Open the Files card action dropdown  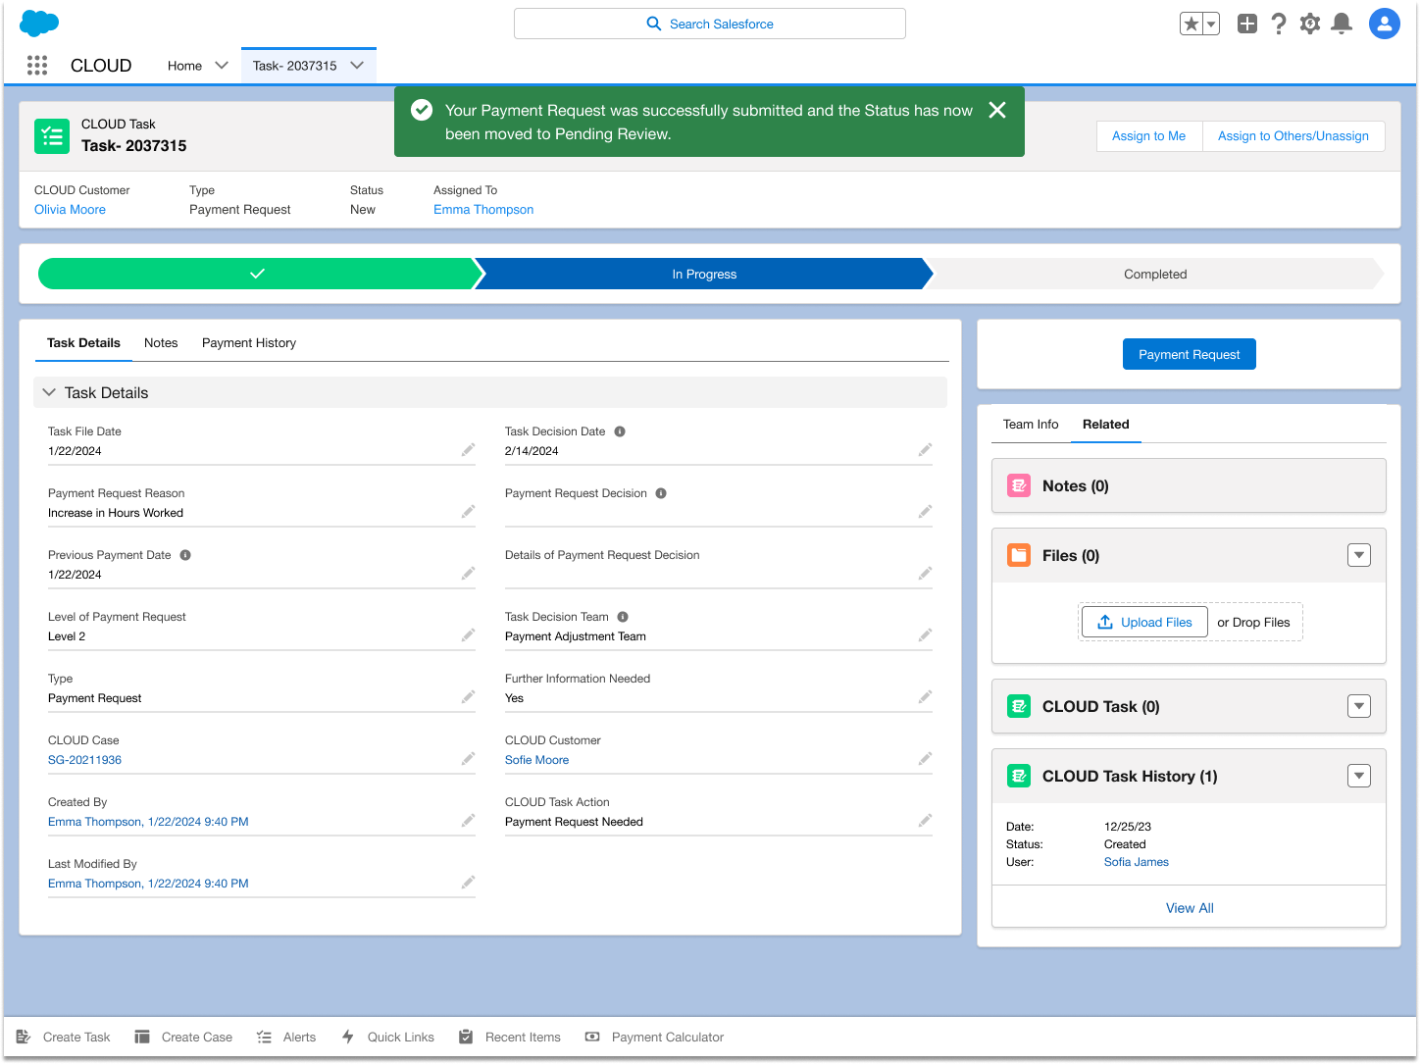1359,554
